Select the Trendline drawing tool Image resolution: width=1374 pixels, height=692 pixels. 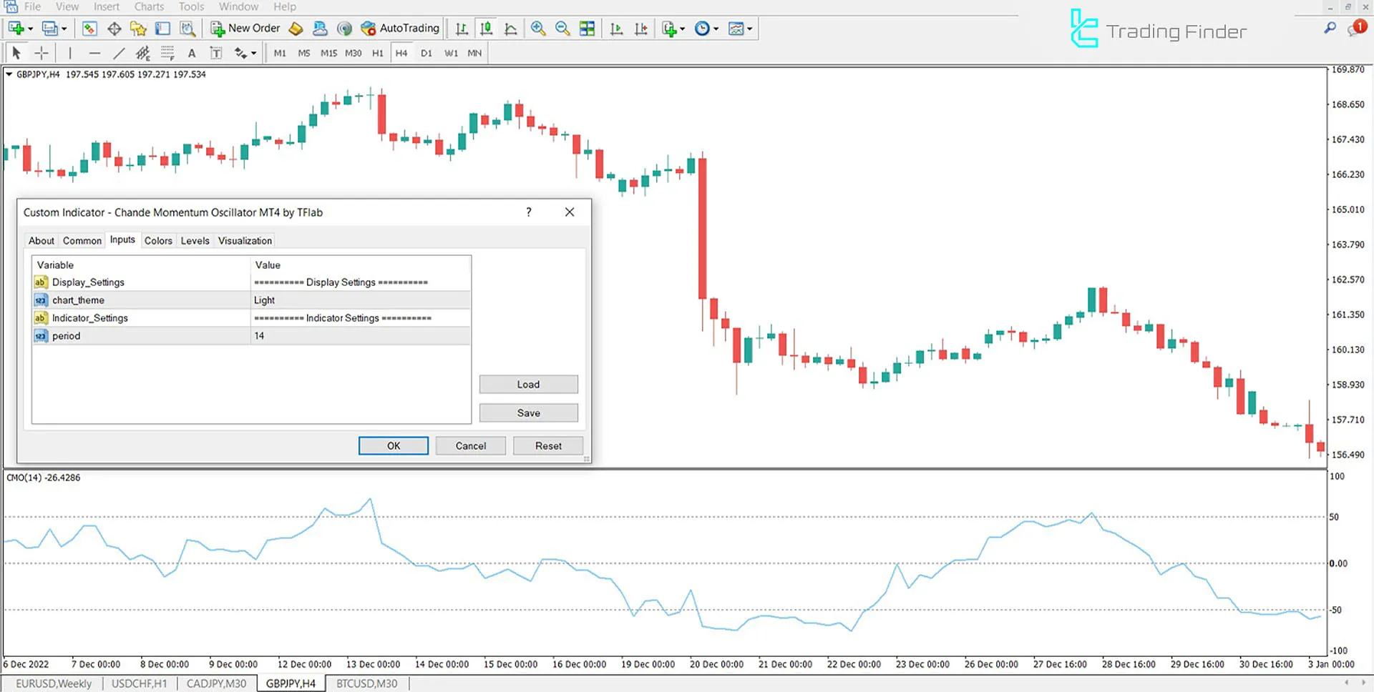tap(119, 53)
